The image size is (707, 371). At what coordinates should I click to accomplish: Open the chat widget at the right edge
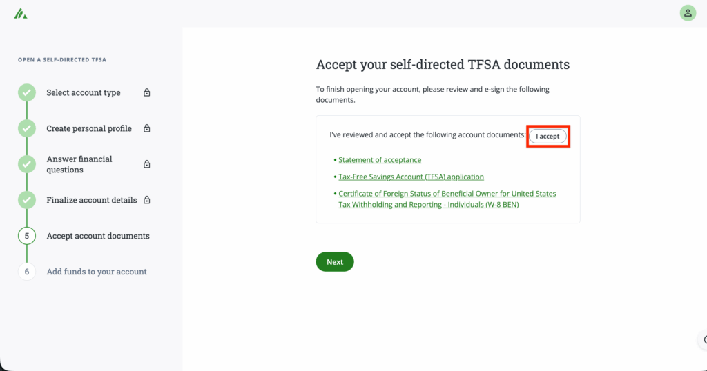pos(703,339)
